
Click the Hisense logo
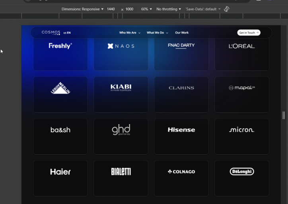tap(181, 129)
